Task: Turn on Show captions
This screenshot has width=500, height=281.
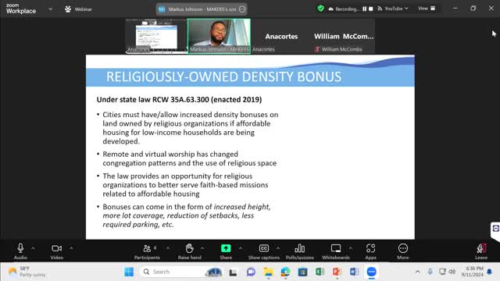Action: point(264,251)
